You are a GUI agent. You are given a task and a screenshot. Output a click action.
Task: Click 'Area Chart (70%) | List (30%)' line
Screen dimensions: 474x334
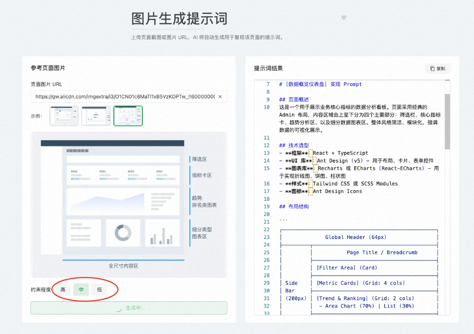point(367,306)
